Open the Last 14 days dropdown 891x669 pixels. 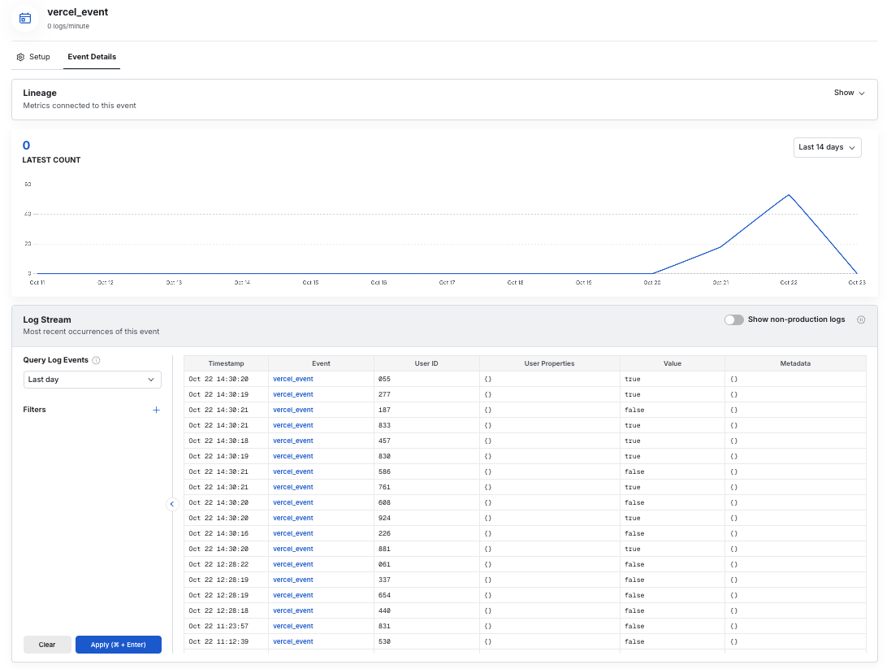tap(827, 147)
